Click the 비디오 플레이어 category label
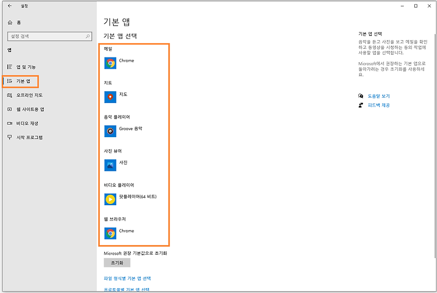Screen dimensions: 437x293 point(119,185)
